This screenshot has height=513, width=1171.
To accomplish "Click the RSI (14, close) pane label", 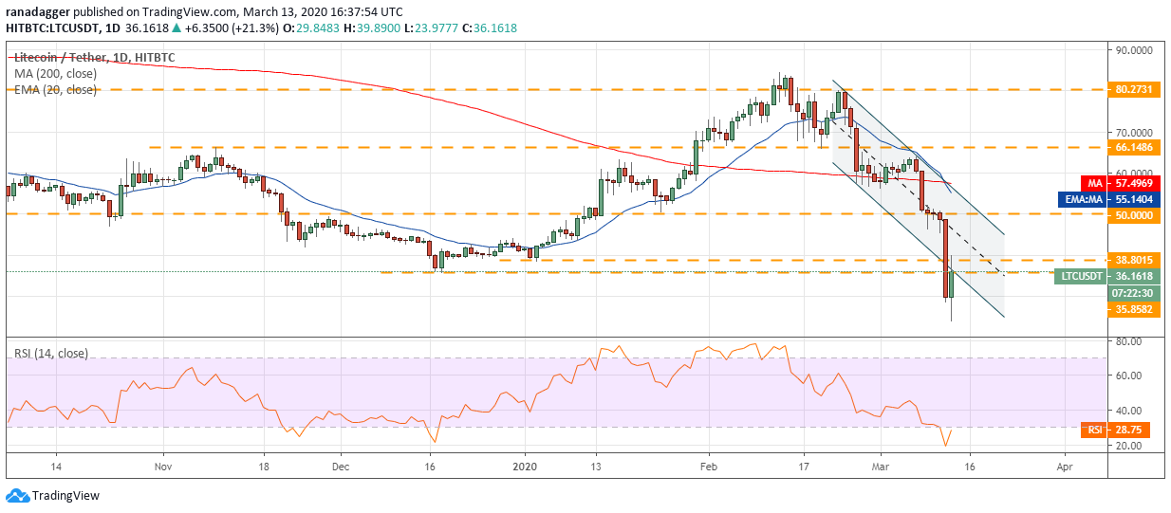I will click(50, 354).
